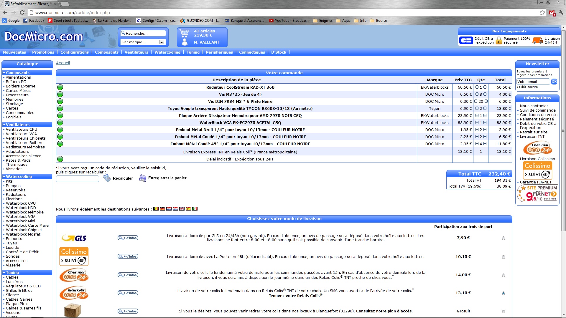Click the discount code input field

coord(78,179)
